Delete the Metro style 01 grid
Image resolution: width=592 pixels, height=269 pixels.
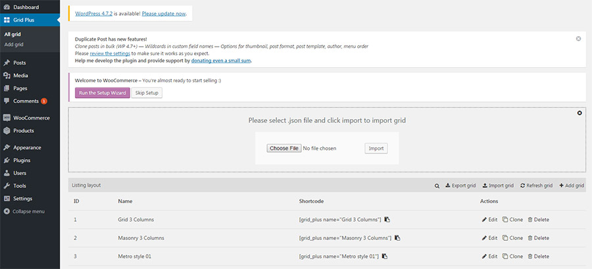click(x=537, y=257)
